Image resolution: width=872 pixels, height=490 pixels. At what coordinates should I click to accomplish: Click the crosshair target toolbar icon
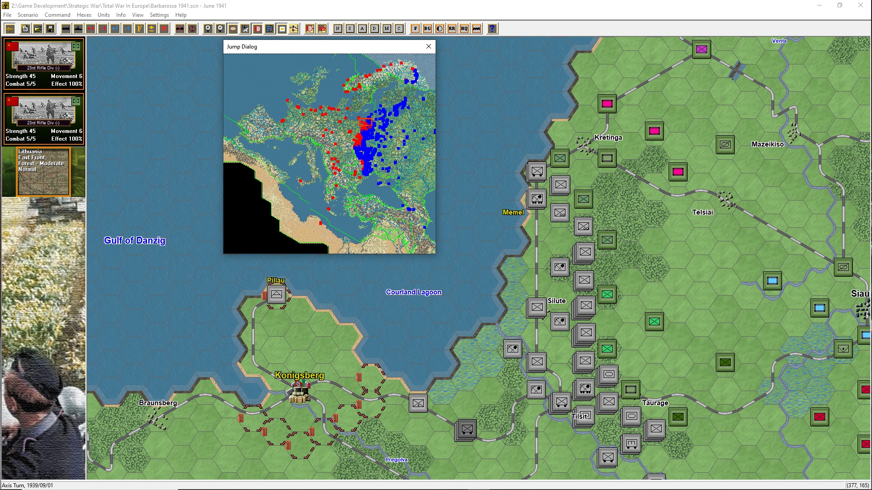coord(10,29)
